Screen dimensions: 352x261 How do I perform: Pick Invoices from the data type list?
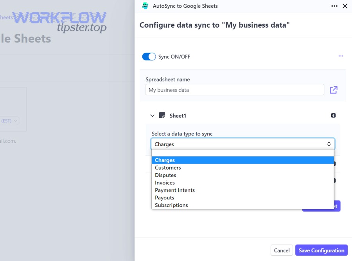pyautogui.click(x=165, y=183)
